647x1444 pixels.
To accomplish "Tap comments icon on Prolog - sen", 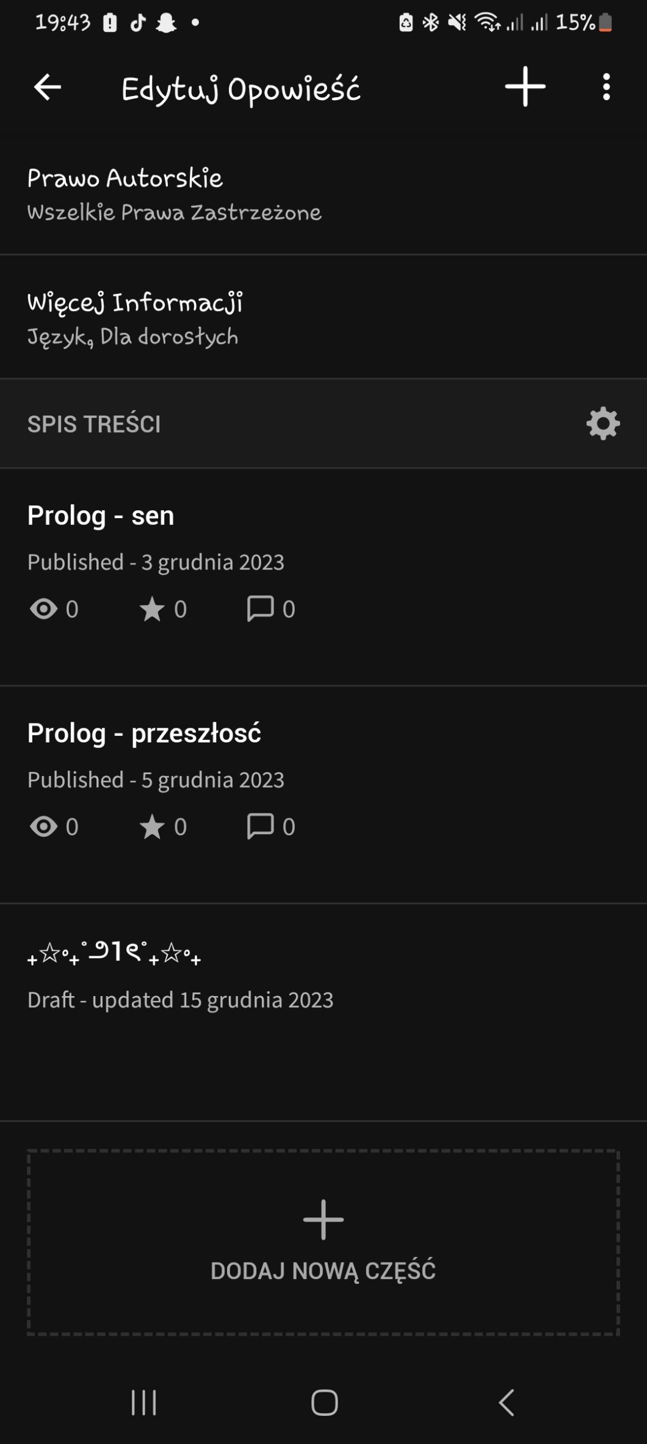I will click(x=260, y=609).
